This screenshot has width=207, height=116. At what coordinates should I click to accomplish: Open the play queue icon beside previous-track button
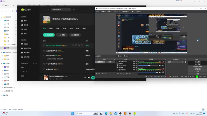[85, 78]
